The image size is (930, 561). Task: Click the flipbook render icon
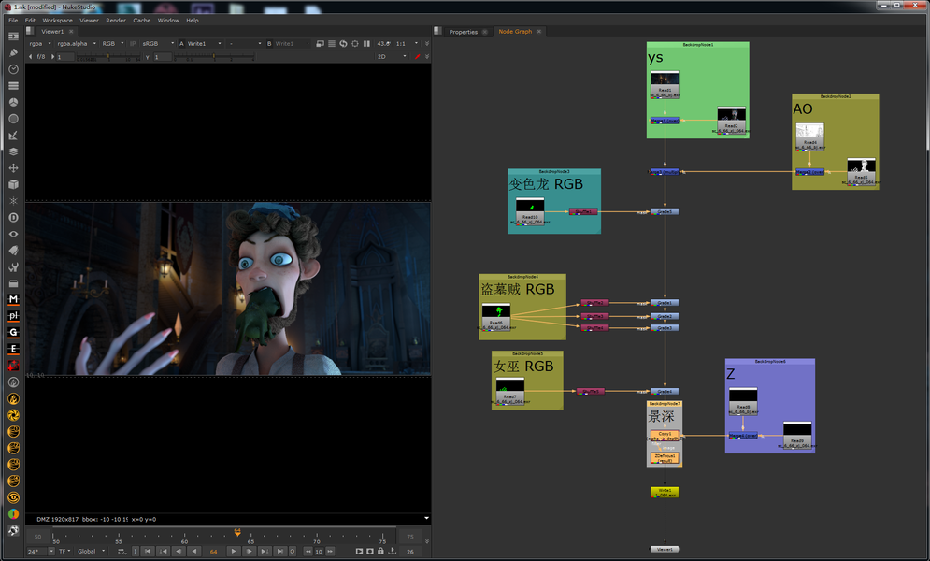(x=359, y=552)
